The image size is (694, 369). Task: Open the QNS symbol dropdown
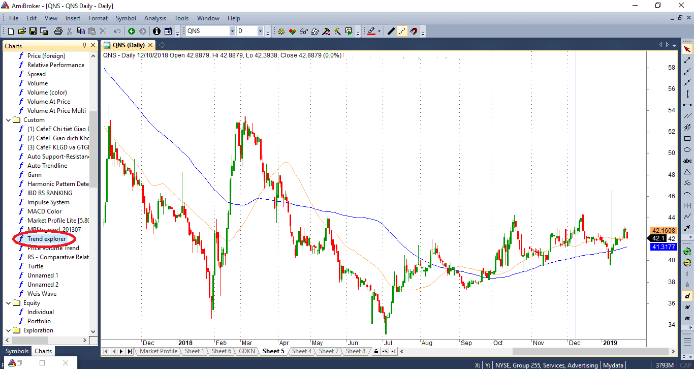click(x=232, y=31)
